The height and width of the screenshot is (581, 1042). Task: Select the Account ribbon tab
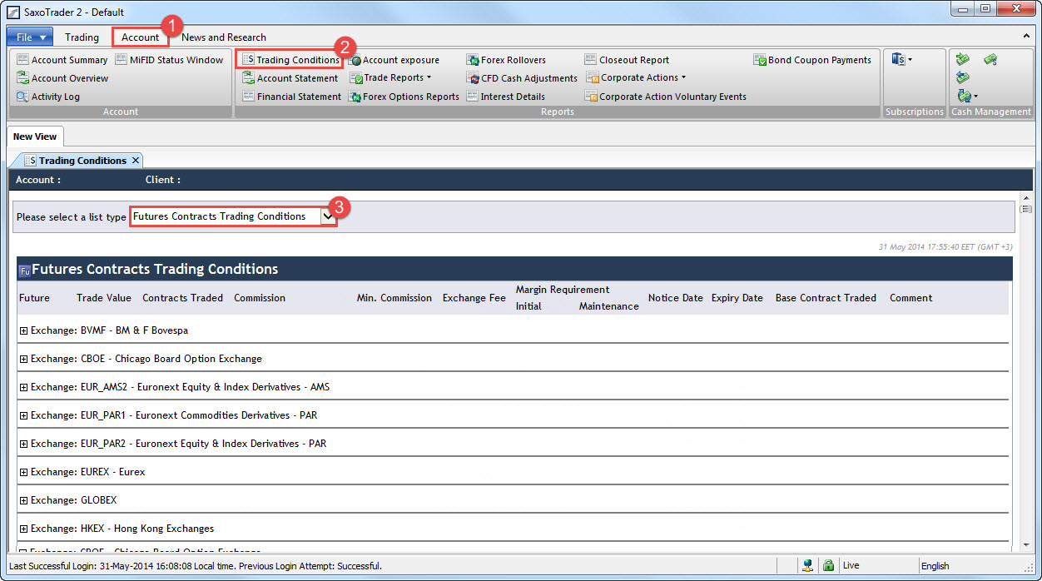click(x=140, y=37)
